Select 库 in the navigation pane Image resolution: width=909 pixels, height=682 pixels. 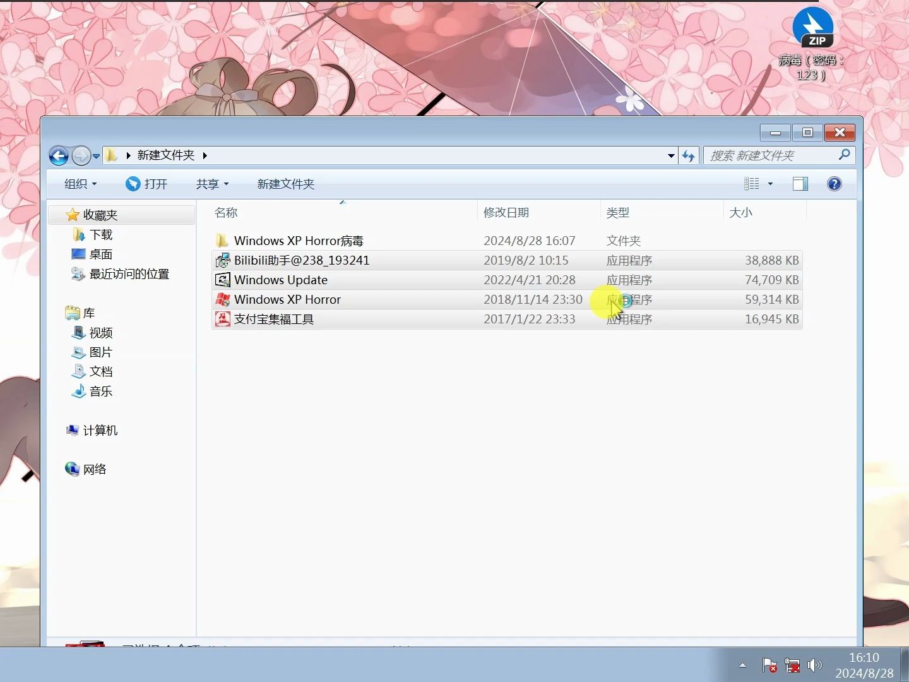pyautogui.click(x=89, y=313)
